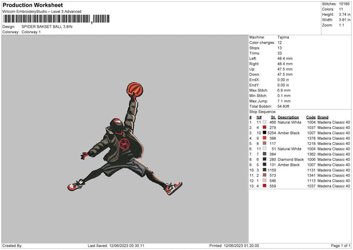Click the stitch count '5254' in row 3
Viewport: 353px width, 250px height.
click(x=272, y=133)
